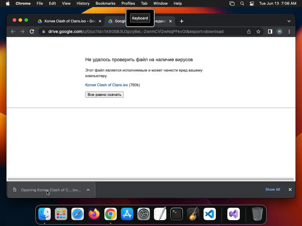The height and width of the screenshot is (226, 302).
Task: Open App Store from the Dock
Action: coord(127,214)
